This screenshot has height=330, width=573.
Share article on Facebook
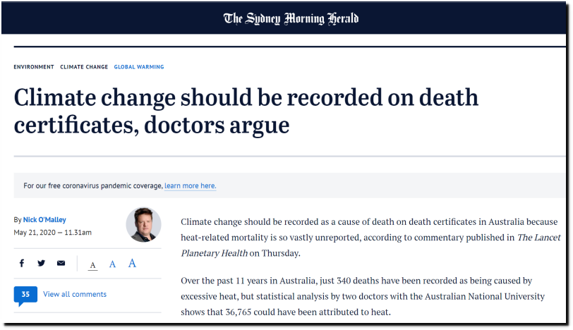pos(22,263)
